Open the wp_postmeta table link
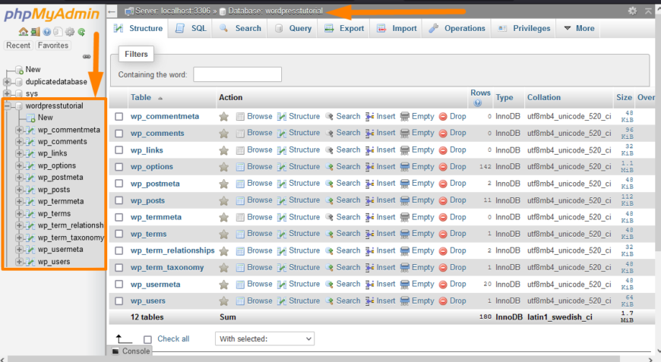 click(154, 184)
